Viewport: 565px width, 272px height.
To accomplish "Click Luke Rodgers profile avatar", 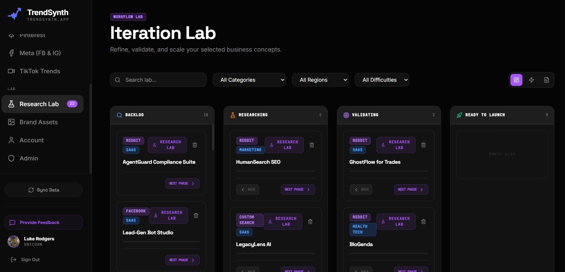I will click(x=14, y=242).
